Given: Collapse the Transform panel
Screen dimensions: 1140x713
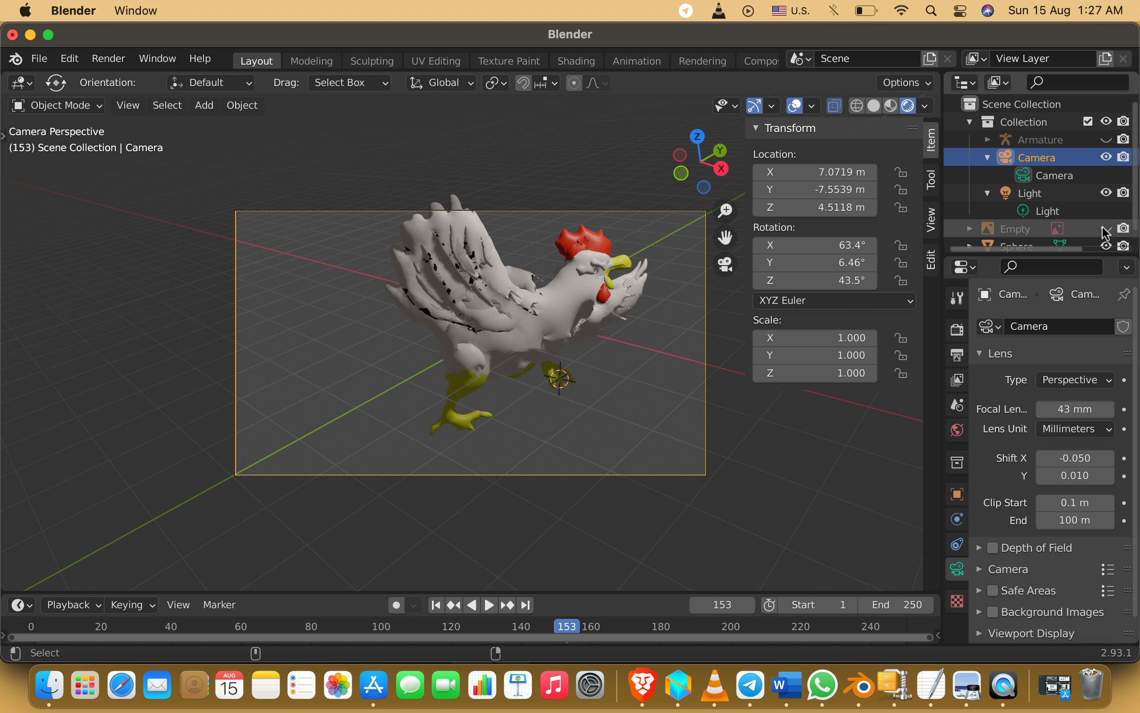Looking at the screenshot, I should (756, 128).
